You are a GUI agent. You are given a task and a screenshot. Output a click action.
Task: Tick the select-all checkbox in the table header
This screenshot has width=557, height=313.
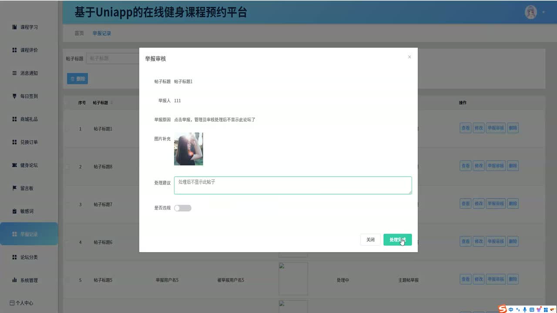[x=67, y=103]
